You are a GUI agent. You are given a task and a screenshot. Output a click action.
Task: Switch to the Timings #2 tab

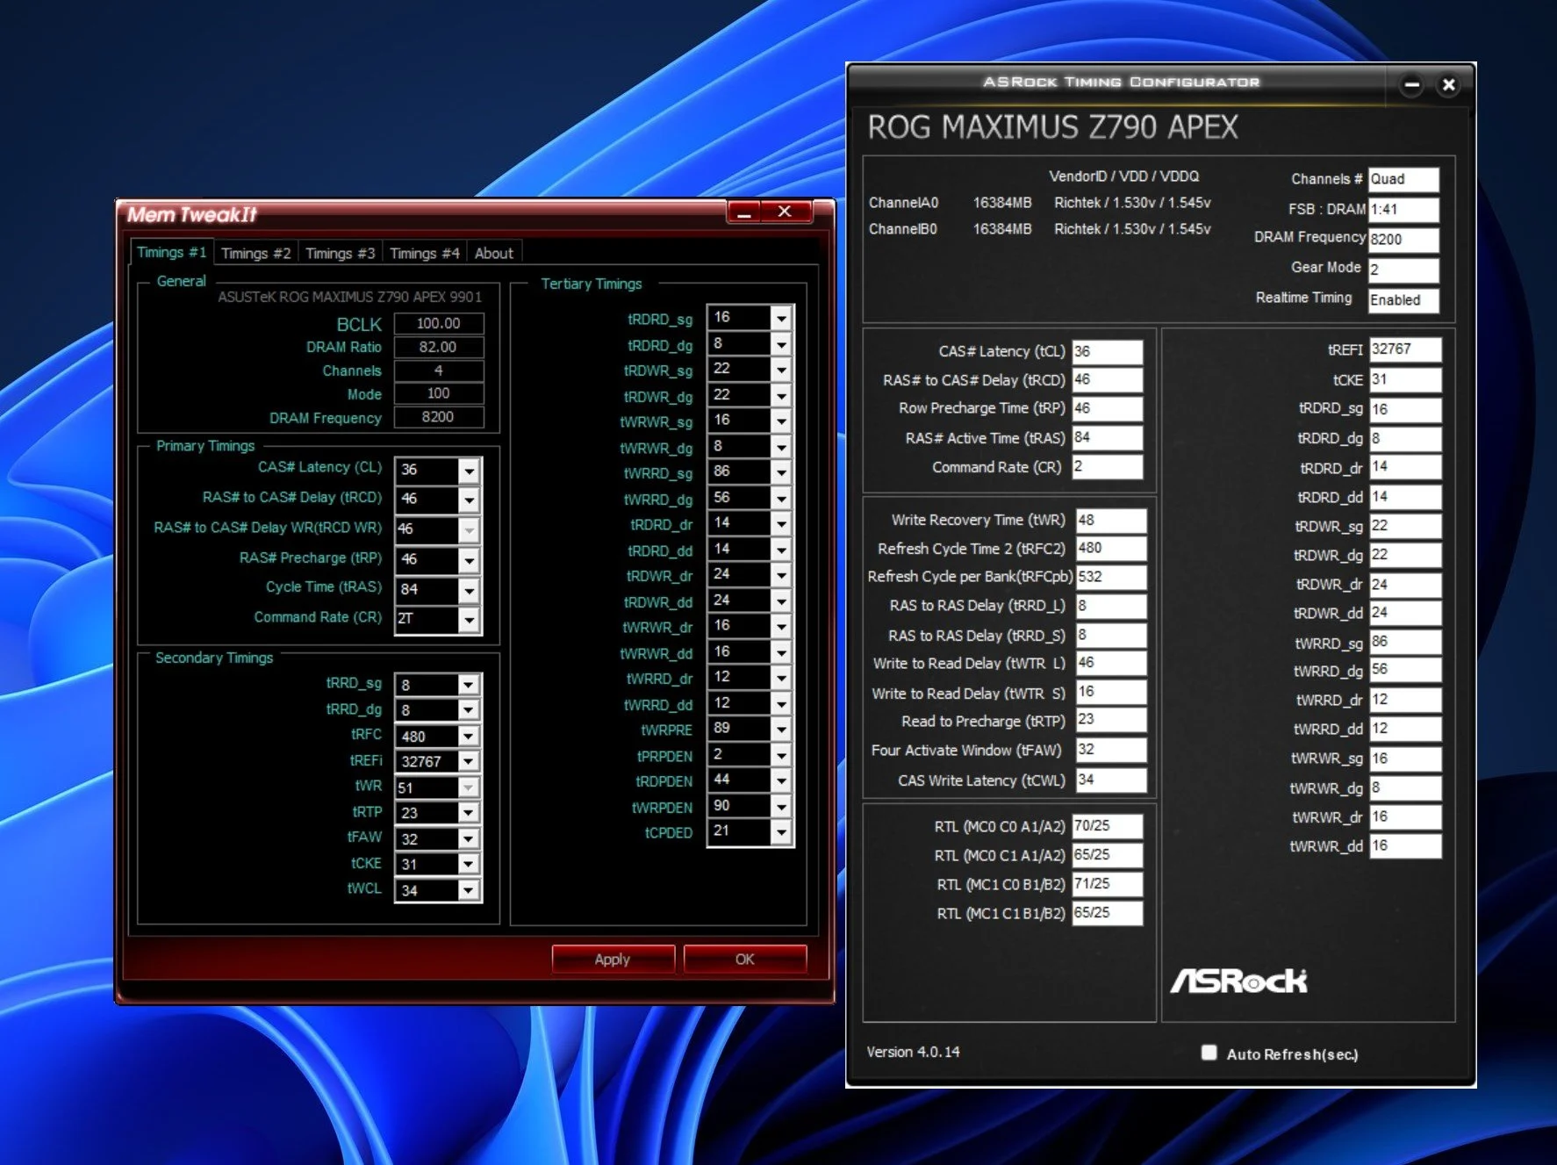pyautogui.click(x=255, y=253)
